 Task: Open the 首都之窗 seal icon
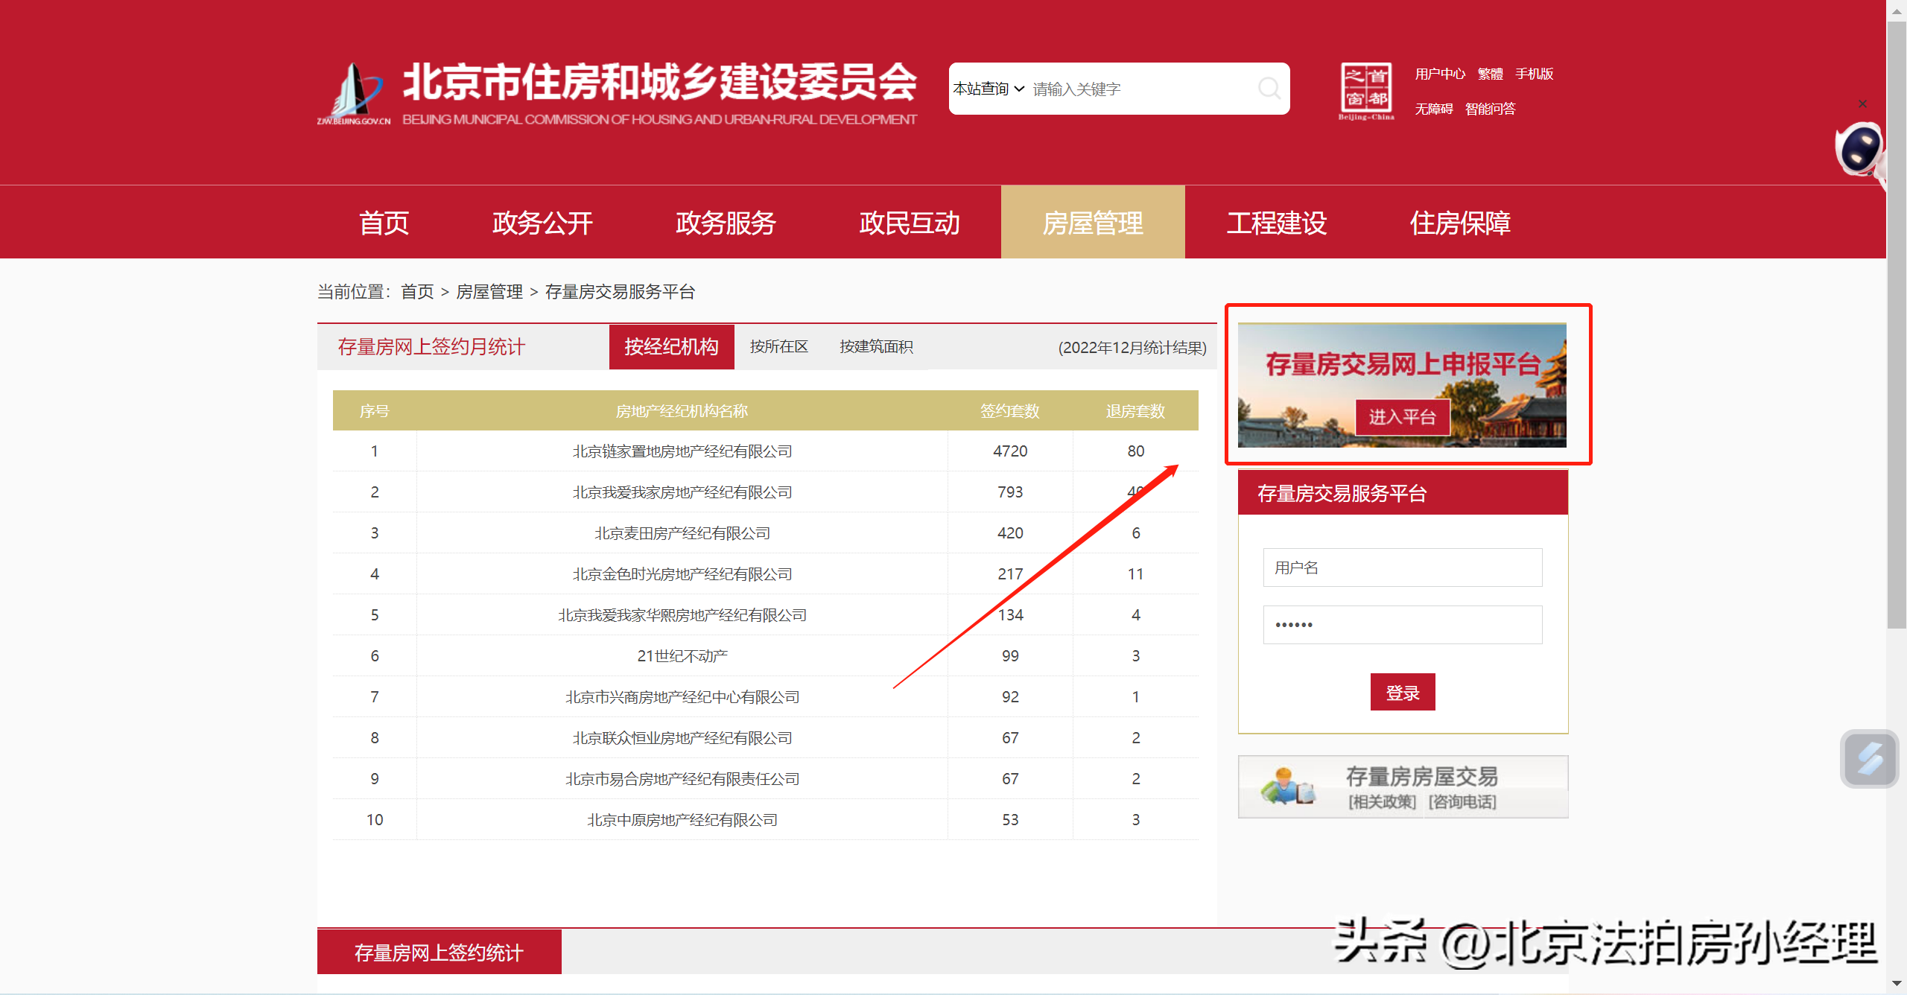point(1366,91)
